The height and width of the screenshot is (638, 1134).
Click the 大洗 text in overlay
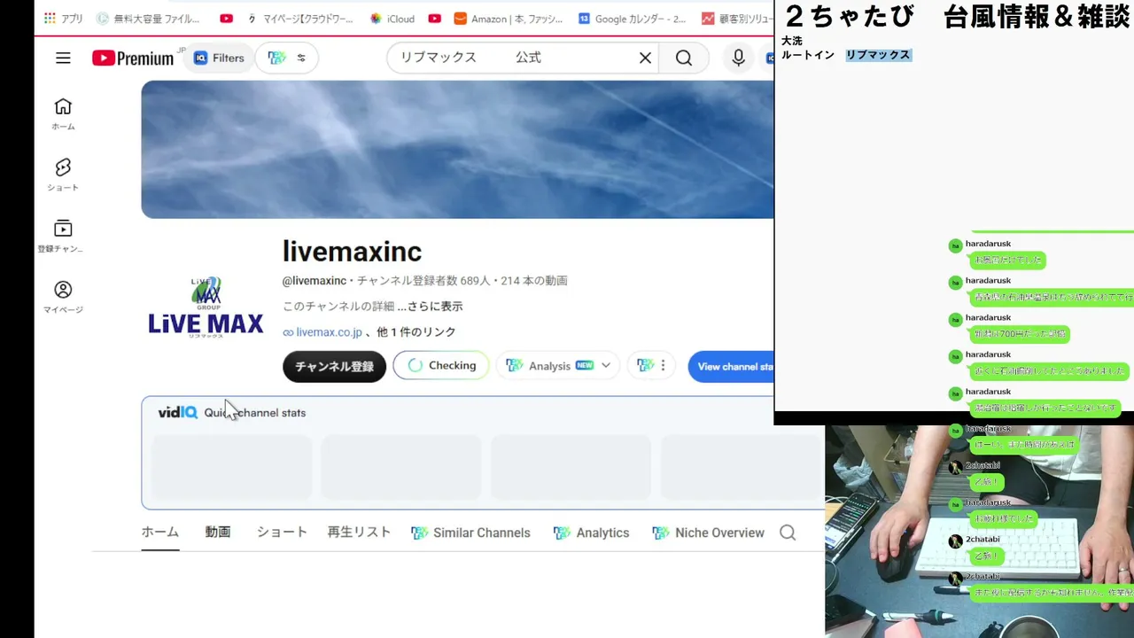click(x=792, y=42)
